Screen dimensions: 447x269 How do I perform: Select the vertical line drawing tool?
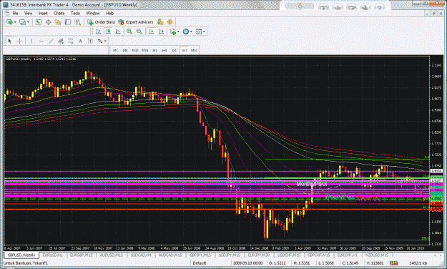[31, 41]
